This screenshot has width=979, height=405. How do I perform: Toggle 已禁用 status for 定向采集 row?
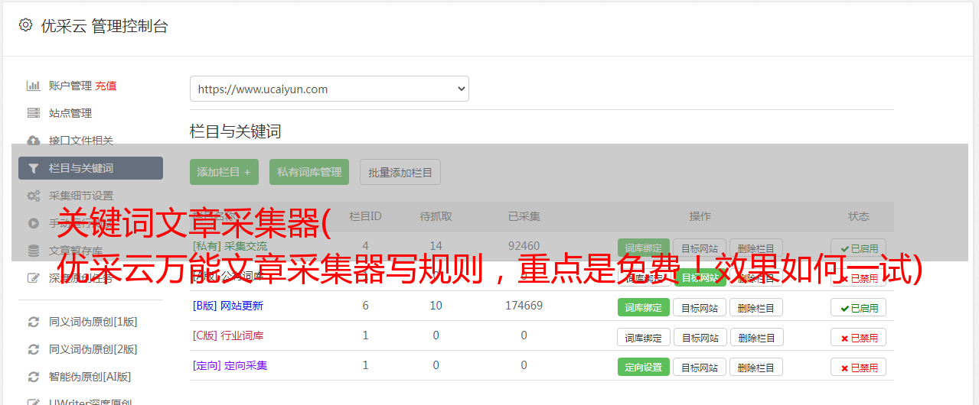pyautogui.click(x=859, y=367)
